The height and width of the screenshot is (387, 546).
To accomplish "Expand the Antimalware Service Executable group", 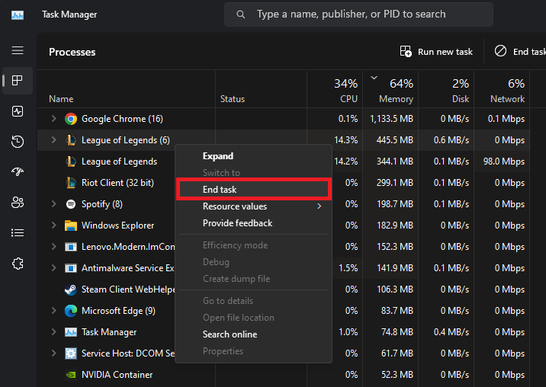I will coord(53,268).
